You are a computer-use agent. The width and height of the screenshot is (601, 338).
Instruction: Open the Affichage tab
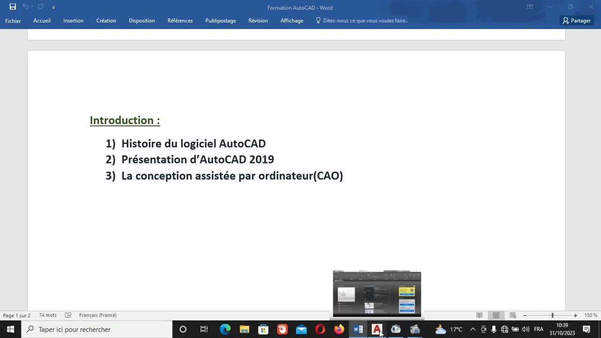click(x=292, y=21)
